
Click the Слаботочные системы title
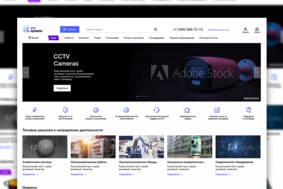(37, 162)
